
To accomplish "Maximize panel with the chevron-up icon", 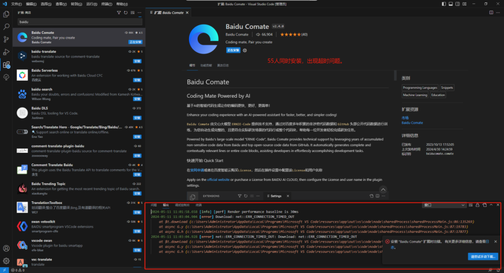I will (x=491, y=205).
